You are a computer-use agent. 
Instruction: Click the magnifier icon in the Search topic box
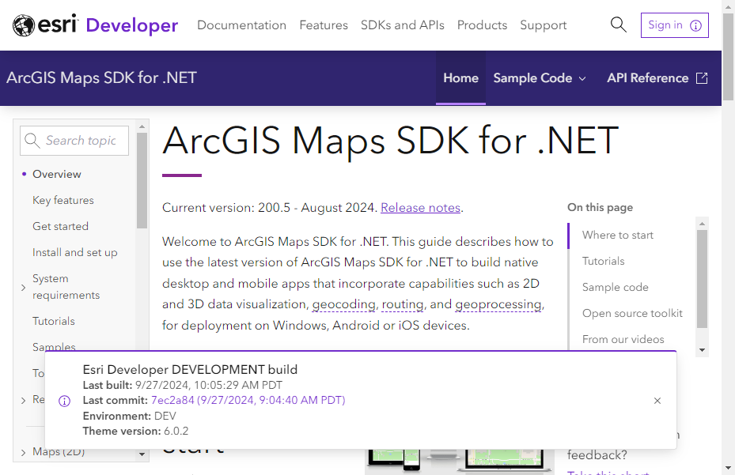pyautogui.click(x=32, y=140)
